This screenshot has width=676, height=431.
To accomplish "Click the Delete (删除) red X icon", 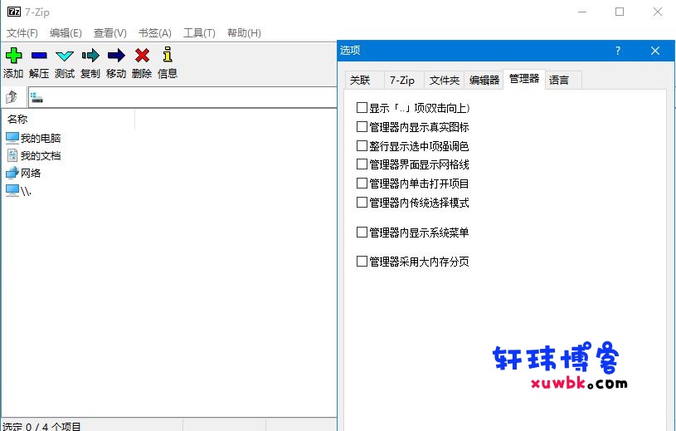I will point(142,55).
